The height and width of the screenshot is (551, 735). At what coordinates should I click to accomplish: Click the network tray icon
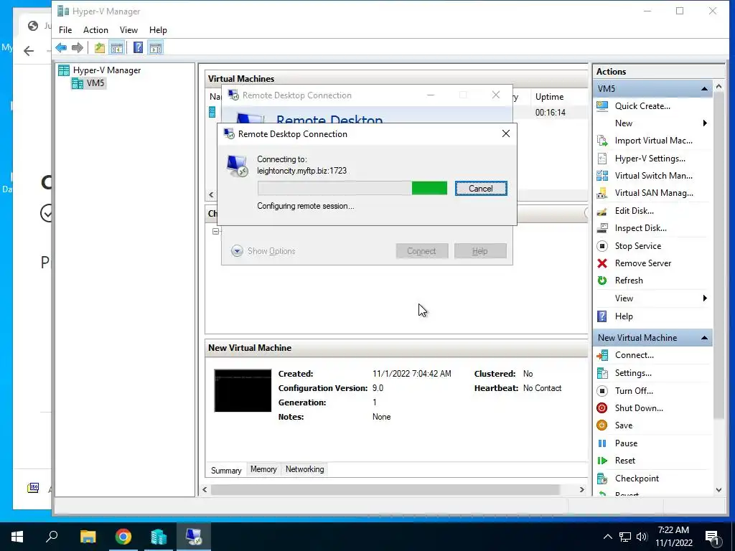coord(625,537)
